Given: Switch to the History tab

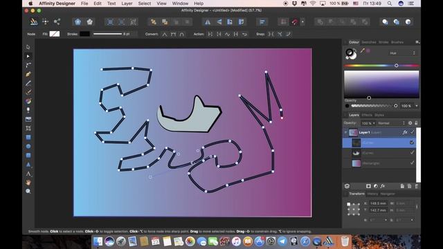Looking at the screenshot, I should tap(372, 194).
